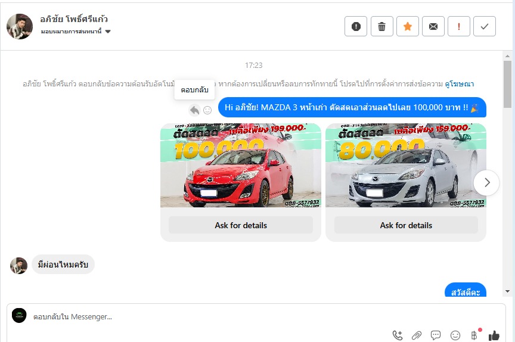515x342 pixels.
Task: React to MAZDA 3 message with emoji
Action: click(x=207, y=110)
